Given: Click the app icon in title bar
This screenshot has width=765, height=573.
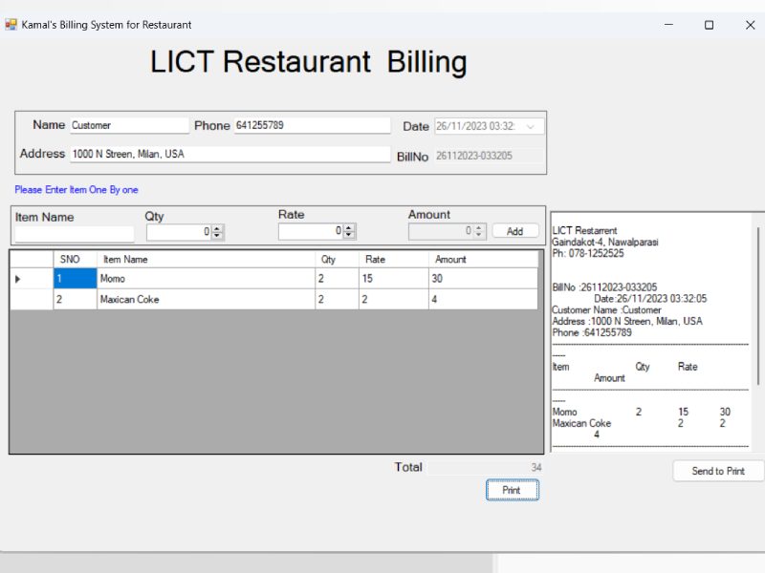Looking at the screenshot, I should point(11,25).
